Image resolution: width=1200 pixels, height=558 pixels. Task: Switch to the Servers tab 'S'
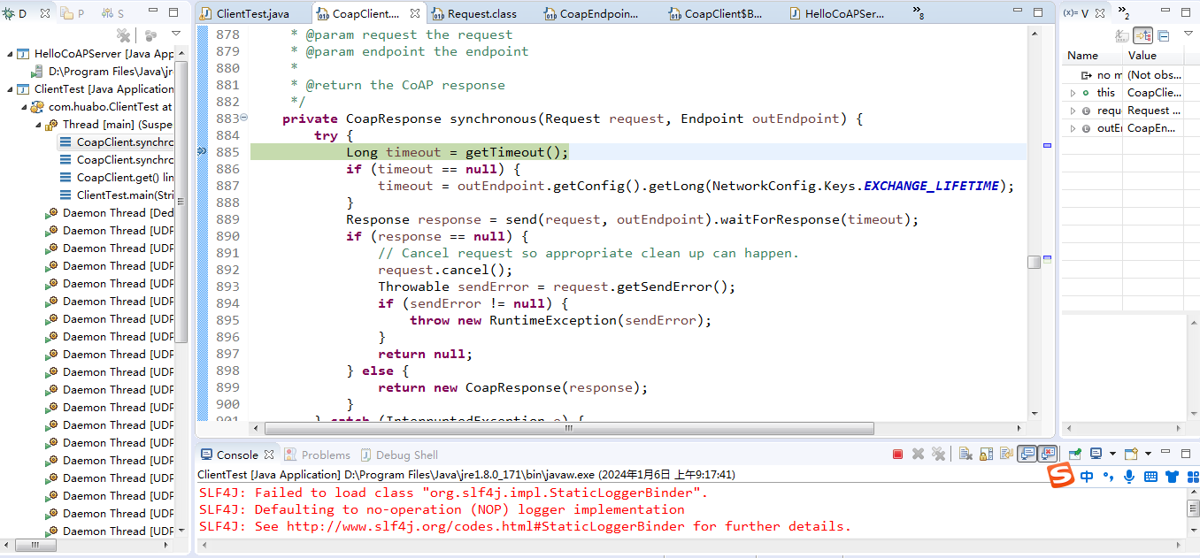pos(112,13)
